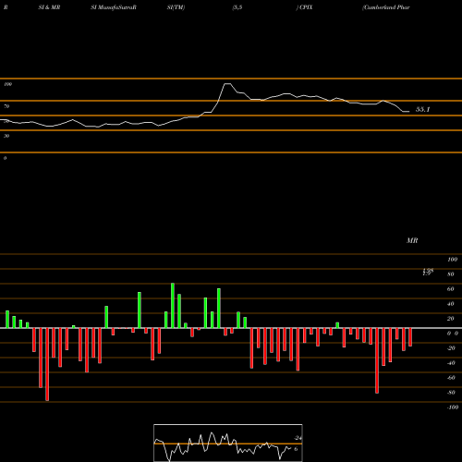The height and width of the screenshot is (462, 462).
Task: Click the -24 value in the mini chart
Action: pyautogui.click(x=298, y=438)
